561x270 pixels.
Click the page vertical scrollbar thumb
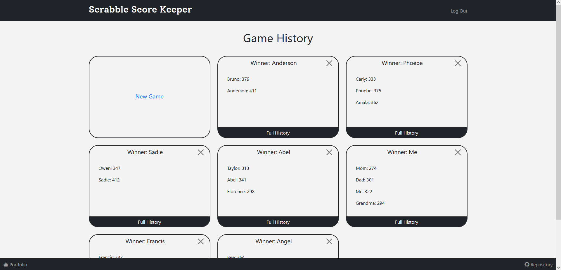point(558,112)
